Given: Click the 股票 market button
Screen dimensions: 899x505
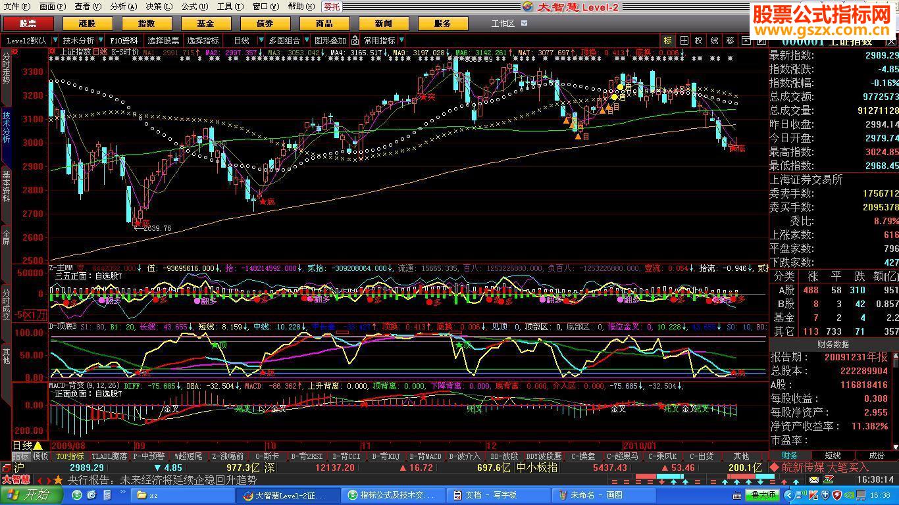Looking at the screenshot, I should point(28,24).
